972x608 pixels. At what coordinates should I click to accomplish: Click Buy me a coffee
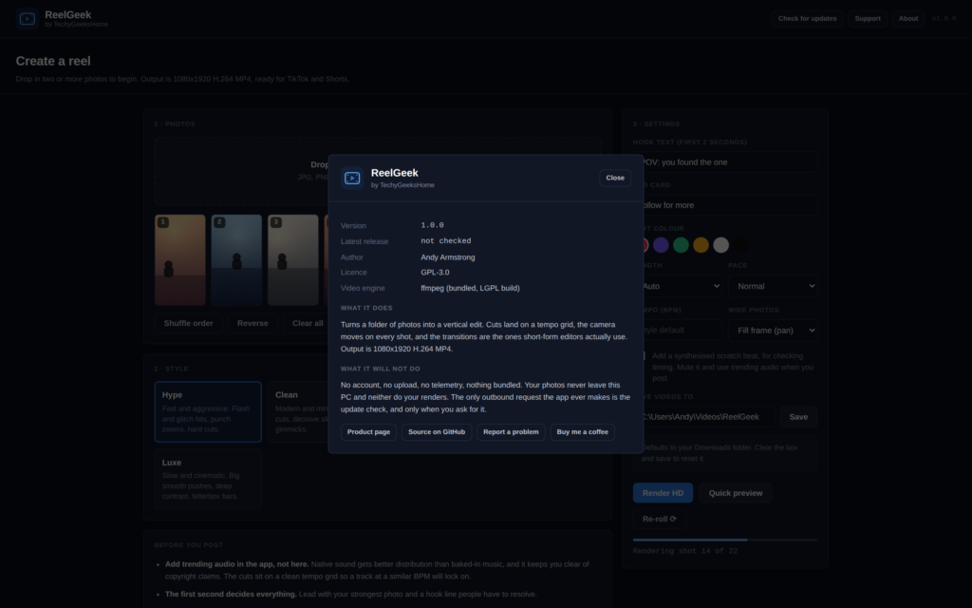(x=582, y=432)
